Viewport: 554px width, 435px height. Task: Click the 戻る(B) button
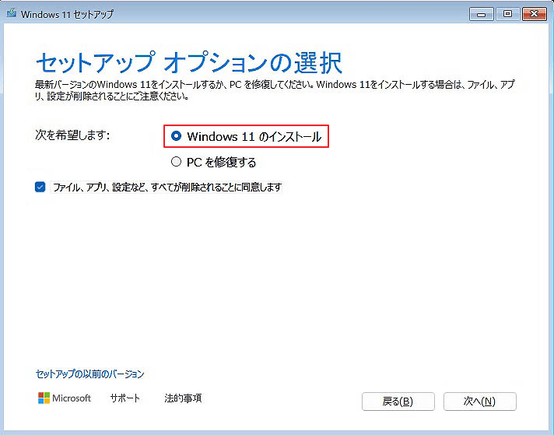[x=398, y=402]
